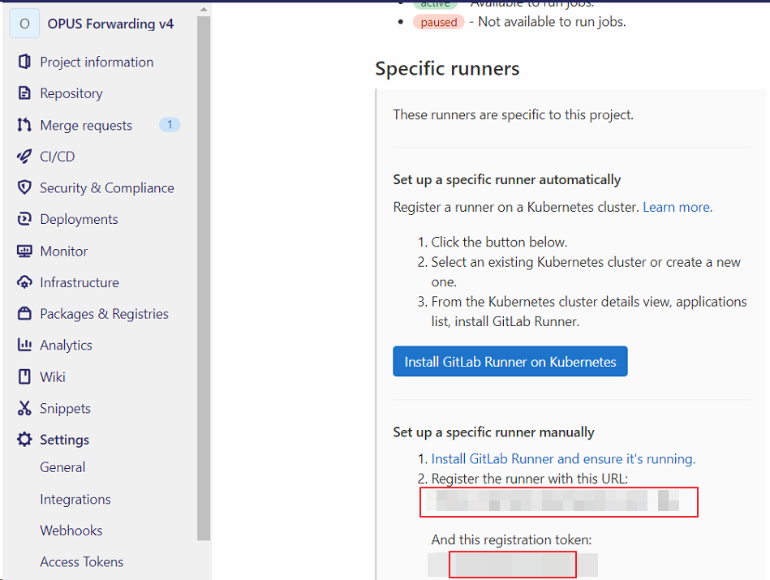Open Security & Compliance menu
The height and width of the screenshot is (580, 770).
[107, 187]
